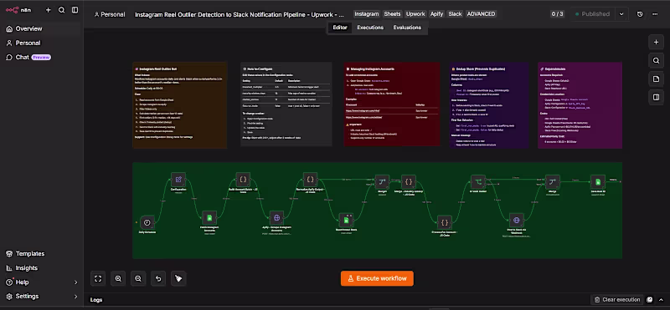Viewport: 670px width, 310px height.
Task: Go to Overview in the sidebar
Action: [x=41, y=28]
